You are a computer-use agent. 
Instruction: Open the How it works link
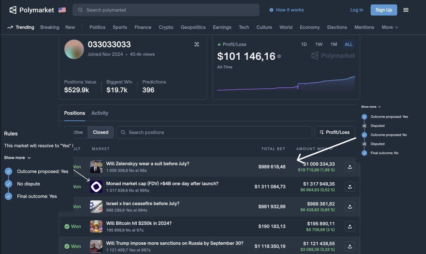(x=286, y=10)
